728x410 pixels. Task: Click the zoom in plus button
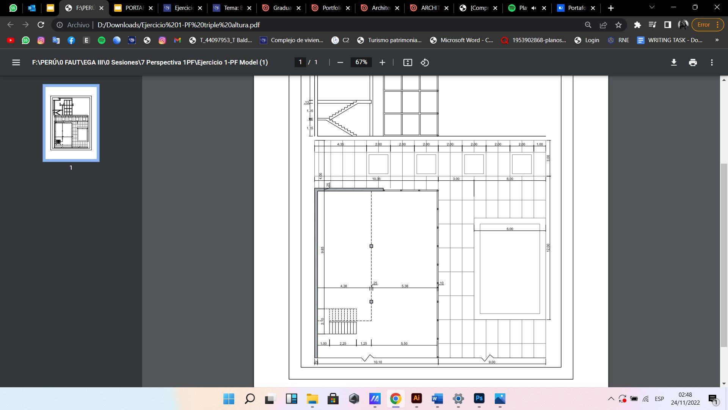click(x=382, y=62)
